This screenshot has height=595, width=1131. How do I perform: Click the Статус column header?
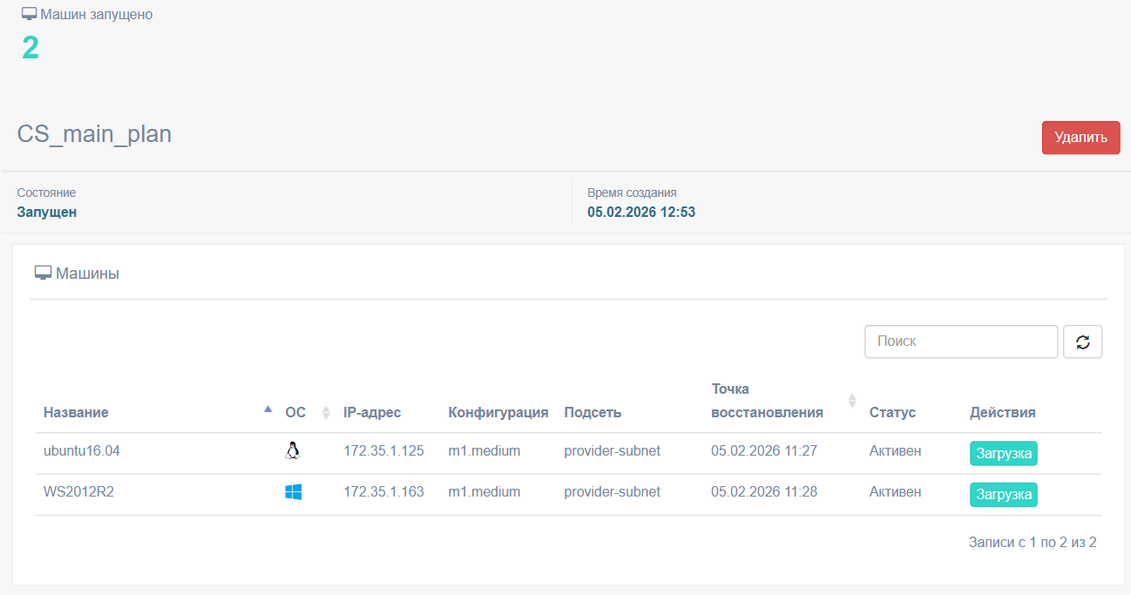point(892,412)
